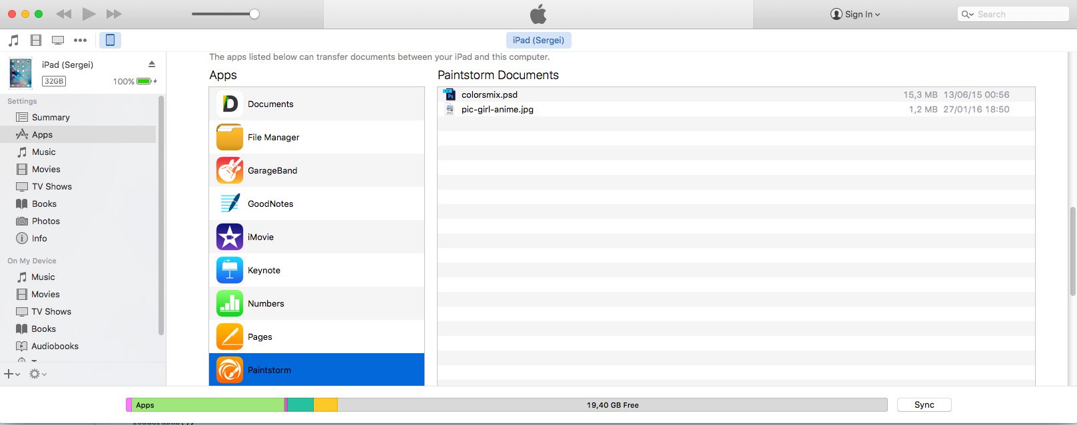Viewport: 1077px width, 425px height.
Task: Select the Paintstorm app icon
Action: tap(230, 370)
